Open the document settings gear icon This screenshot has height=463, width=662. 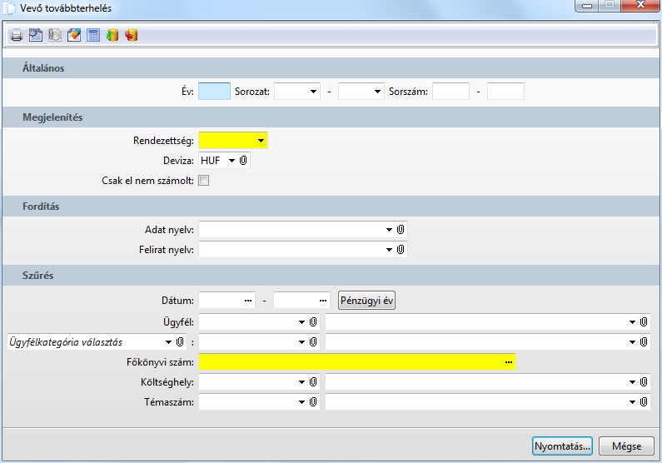(36, 35)
